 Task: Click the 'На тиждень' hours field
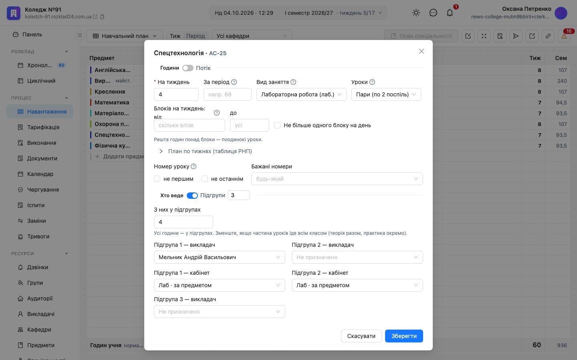[x=176, y=94]
